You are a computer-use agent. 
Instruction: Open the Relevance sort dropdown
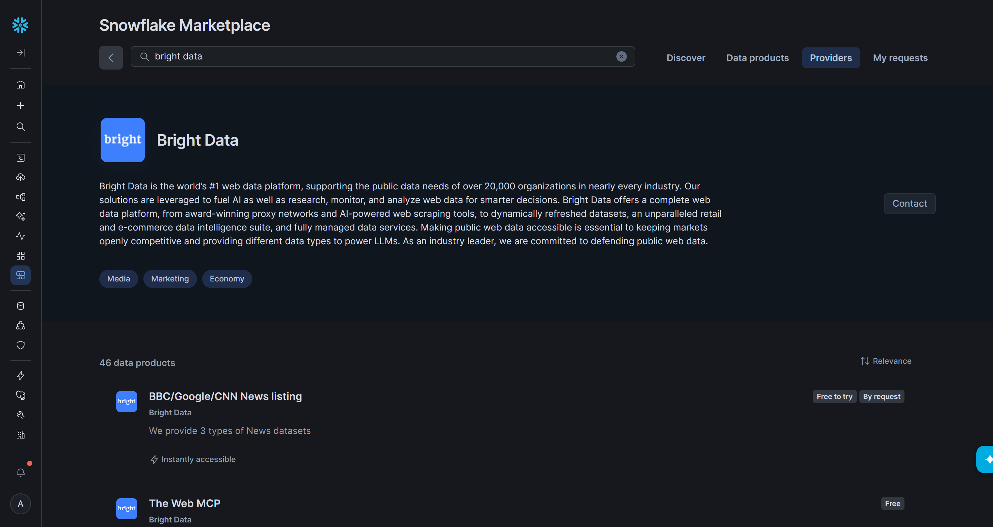click(886, 361)
